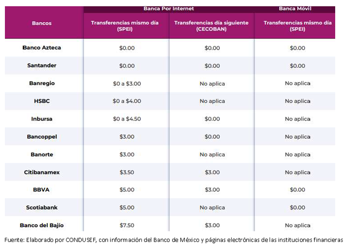This screenshot has height=245, width=345.
Task: Click Banregio's $0 a $3.00 cell
Action: tap(127, 84)
